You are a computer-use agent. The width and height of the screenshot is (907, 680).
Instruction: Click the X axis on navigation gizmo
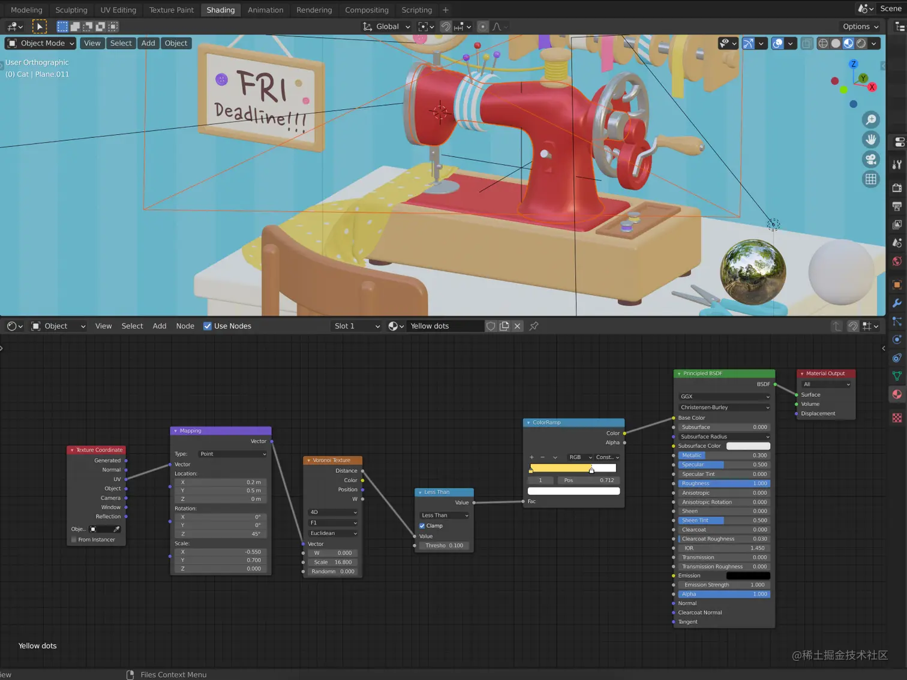pyautogui.click(x=872, y=87)
